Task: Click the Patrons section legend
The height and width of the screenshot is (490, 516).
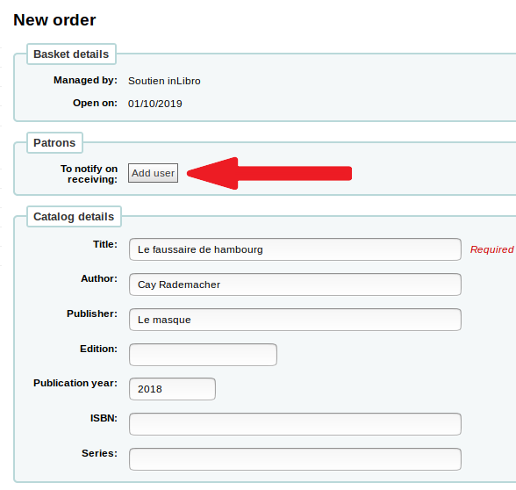Action: pos(54,143)
